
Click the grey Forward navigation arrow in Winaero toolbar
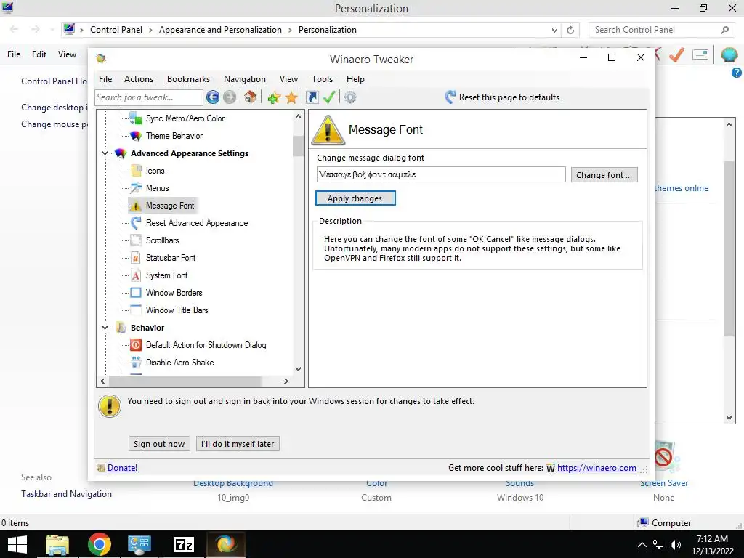click(x=230, y=97)
